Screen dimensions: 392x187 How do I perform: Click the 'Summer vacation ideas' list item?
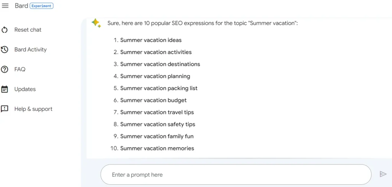[151, 40]
